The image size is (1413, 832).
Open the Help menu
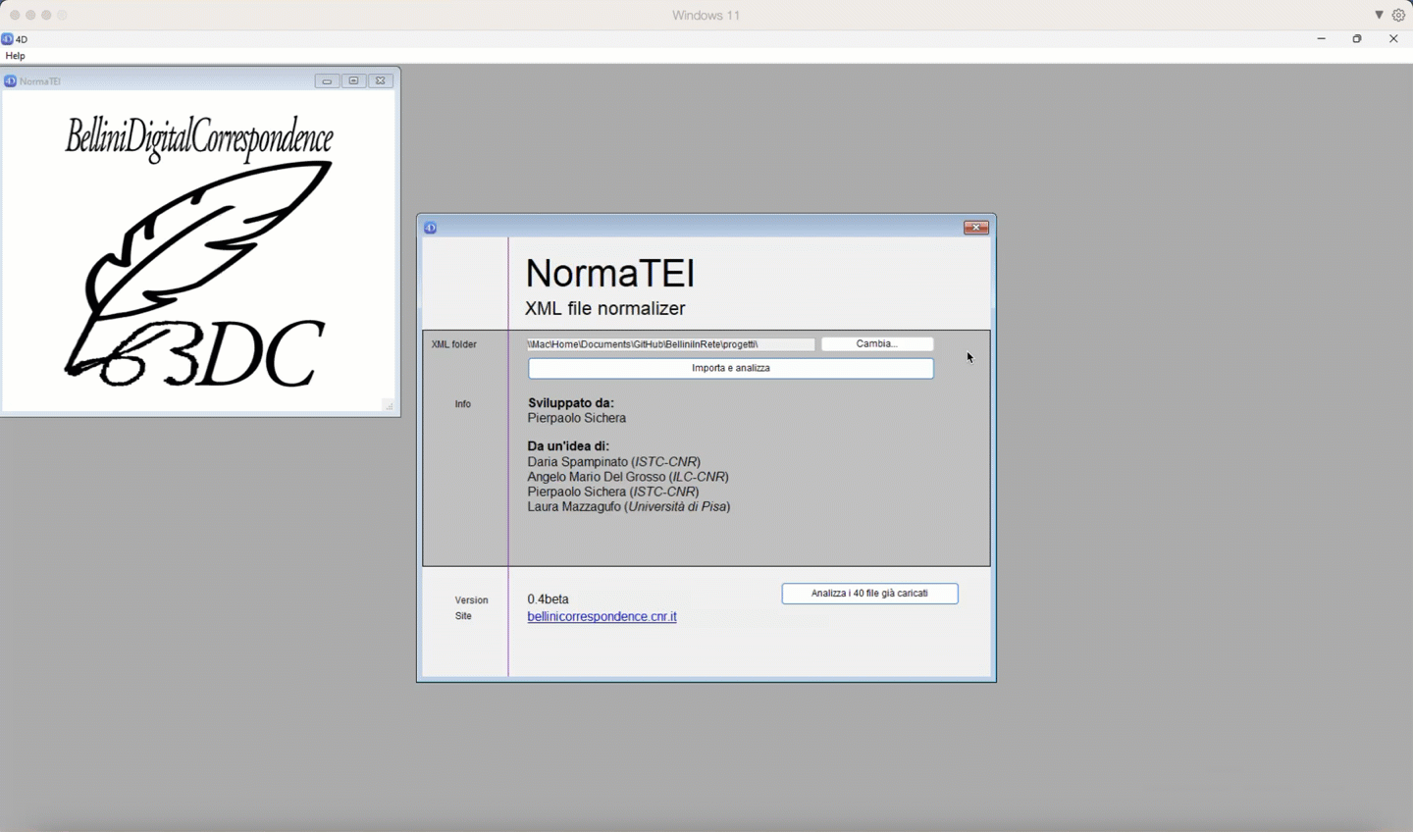pos(16,56)
